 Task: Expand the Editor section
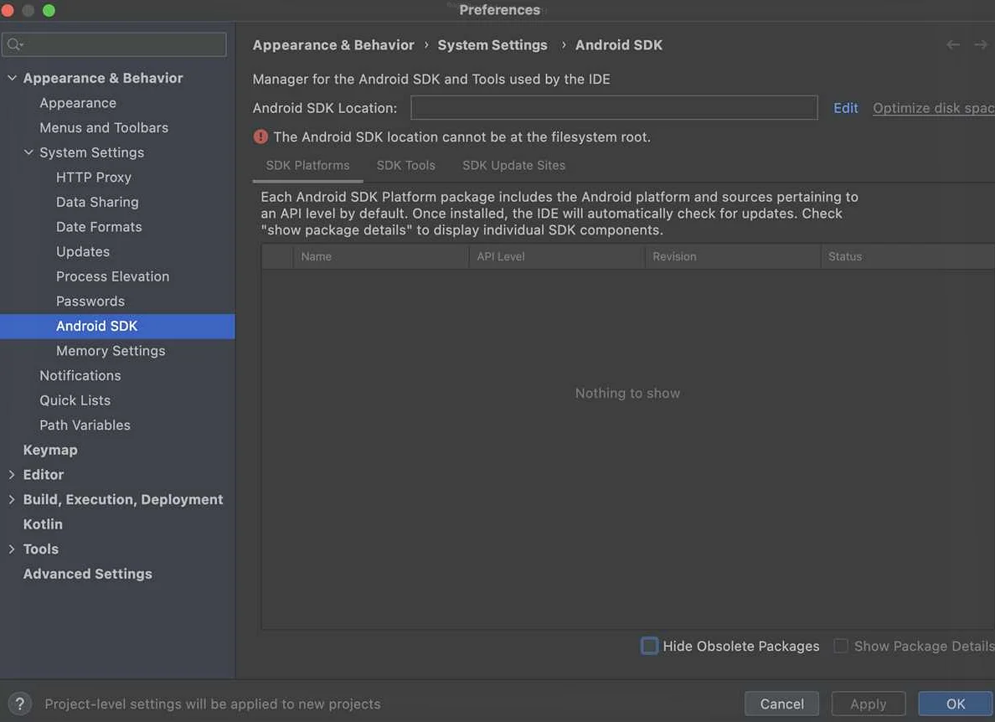[12, 475]
